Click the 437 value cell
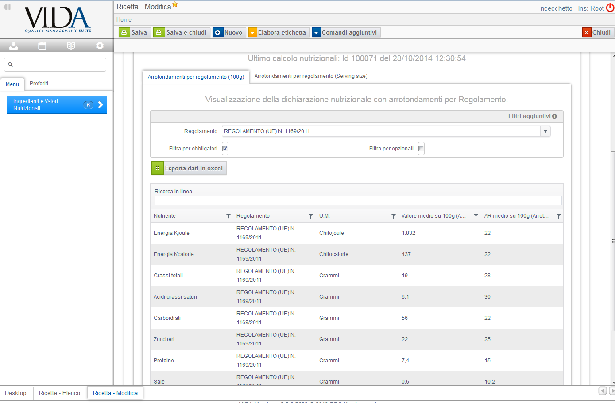This screenshot has height=403, width=615. (x=440, y=254)
